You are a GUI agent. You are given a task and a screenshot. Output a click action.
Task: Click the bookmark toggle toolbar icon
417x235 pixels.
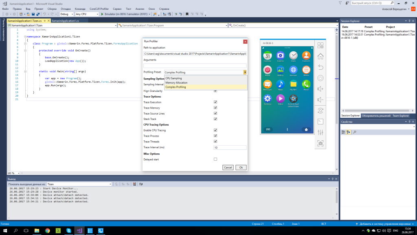click(x=187, y=14)
